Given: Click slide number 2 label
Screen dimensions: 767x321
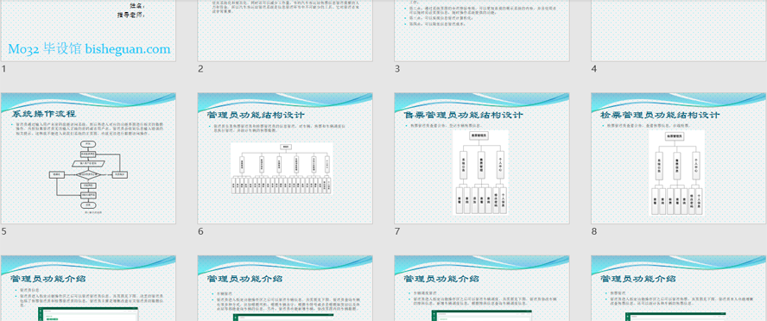Looking at the screenshot, I should (200, 69).
